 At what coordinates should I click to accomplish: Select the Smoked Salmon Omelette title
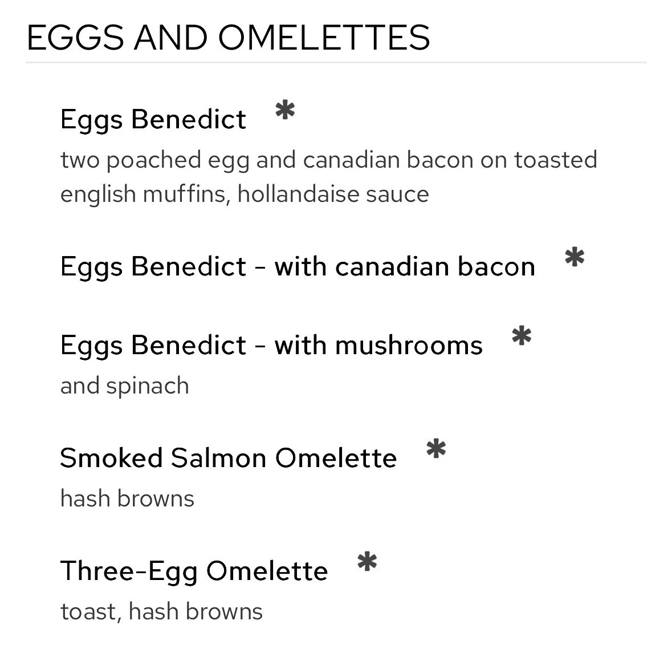pyautogui.click(x=229, y=458)
